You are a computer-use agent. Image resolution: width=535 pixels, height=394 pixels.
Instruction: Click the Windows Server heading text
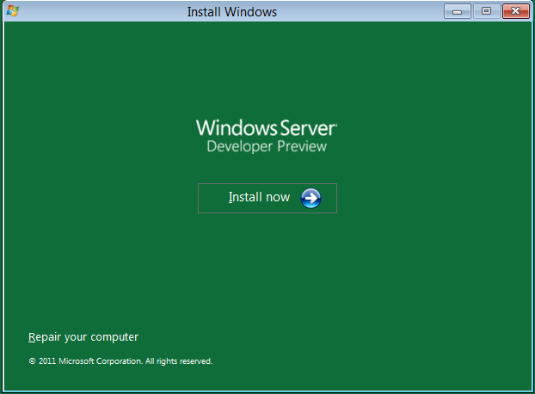pos(267,128)
